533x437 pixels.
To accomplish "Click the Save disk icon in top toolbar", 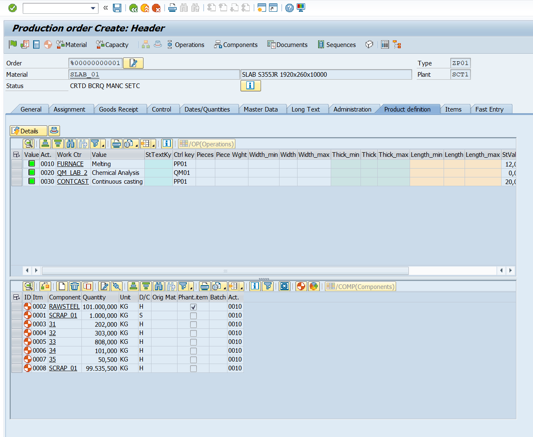I will [x=117, y=8].
